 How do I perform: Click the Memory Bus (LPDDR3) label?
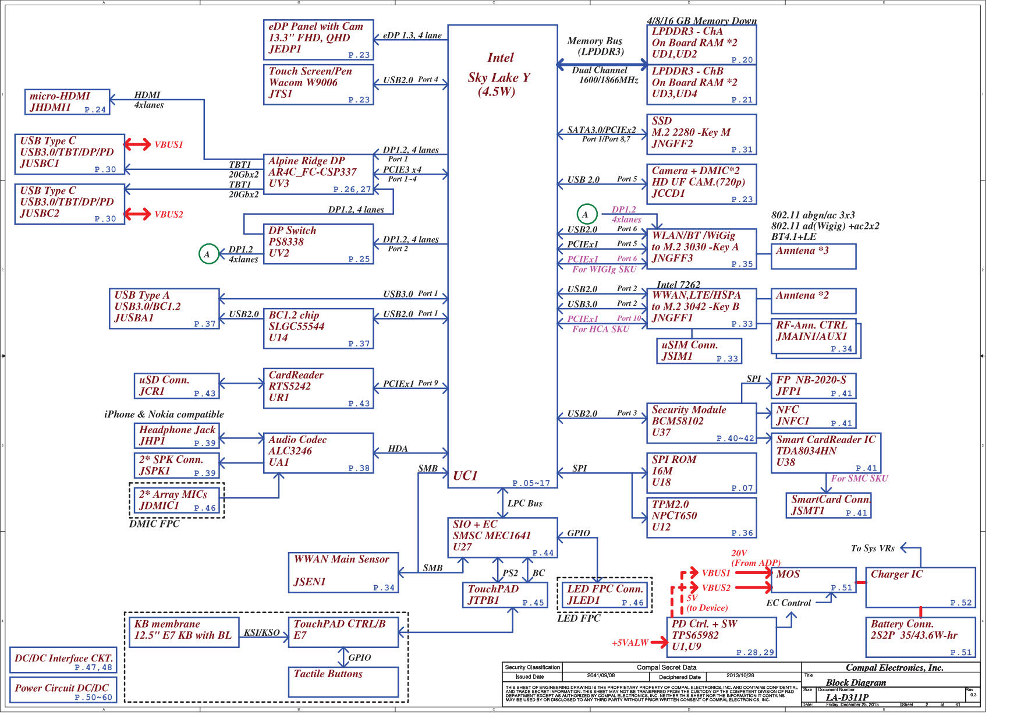click(595, 46)
